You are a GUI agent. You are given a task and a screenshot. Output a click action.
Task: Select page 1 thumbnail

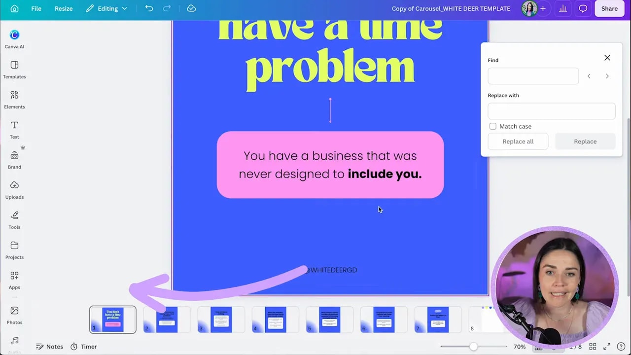tap(113, 319)
